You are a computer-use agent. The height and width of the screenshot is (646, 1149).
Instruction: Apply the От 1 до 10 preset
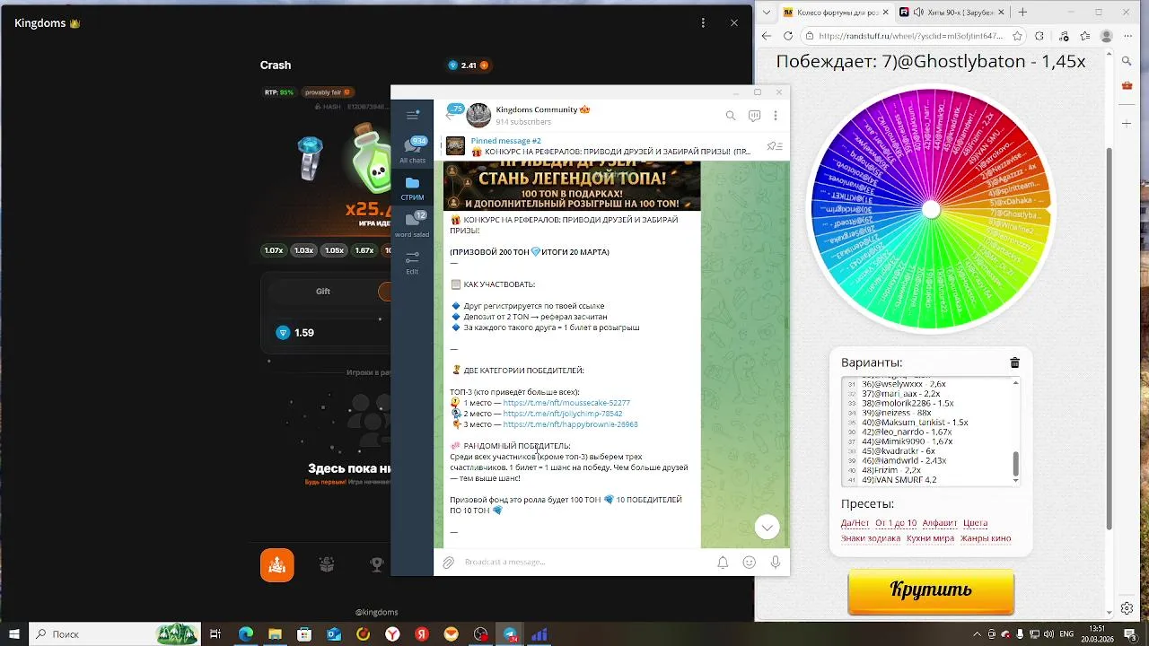(x=896, y=523)
